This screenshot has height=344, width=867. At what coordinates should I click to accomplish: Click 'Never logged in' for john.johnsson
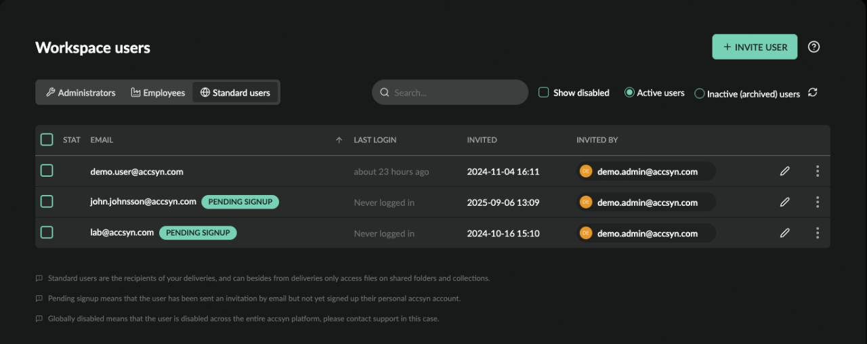[x=384, y=202]
